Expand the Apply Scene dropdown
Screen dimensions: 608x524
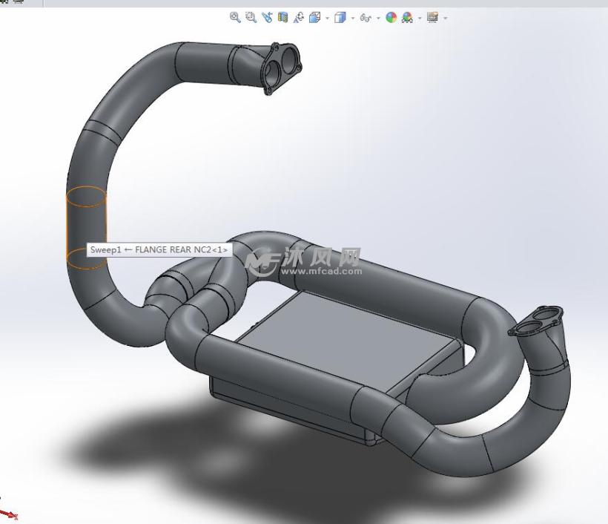[x=419, y=16]
